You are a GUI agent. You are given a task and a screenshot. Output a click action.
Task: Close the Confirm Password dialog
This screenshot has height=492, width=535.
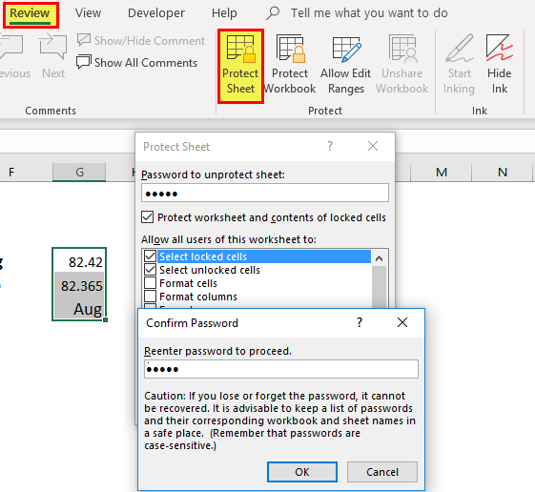pos(402,322)
